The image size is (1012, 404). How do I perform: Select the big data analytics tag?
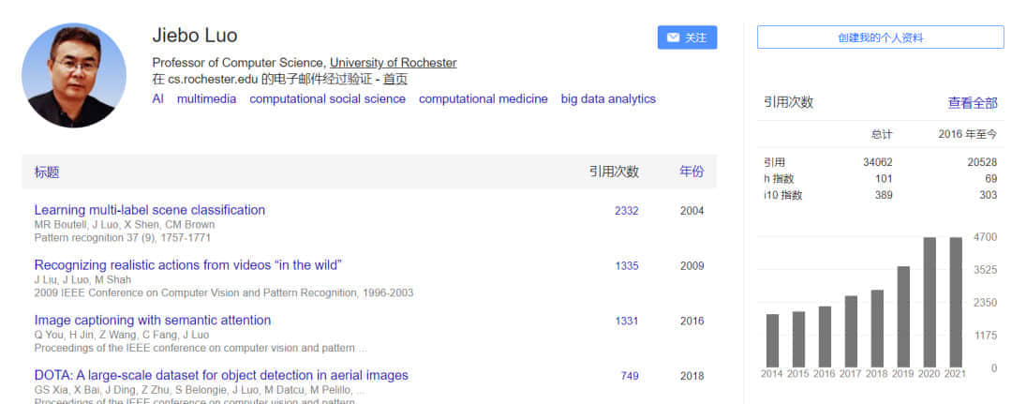pos(608,98)
